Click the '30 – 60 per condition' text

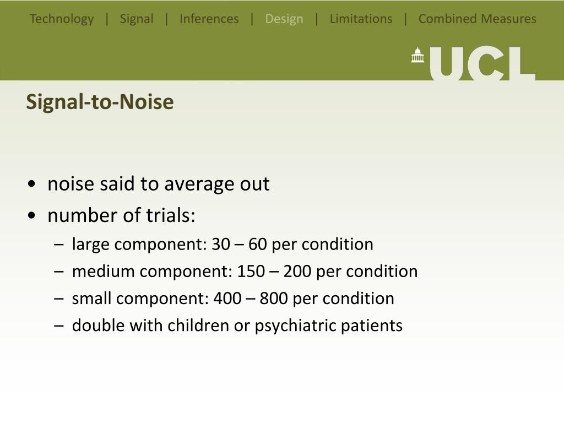[292, 244]
